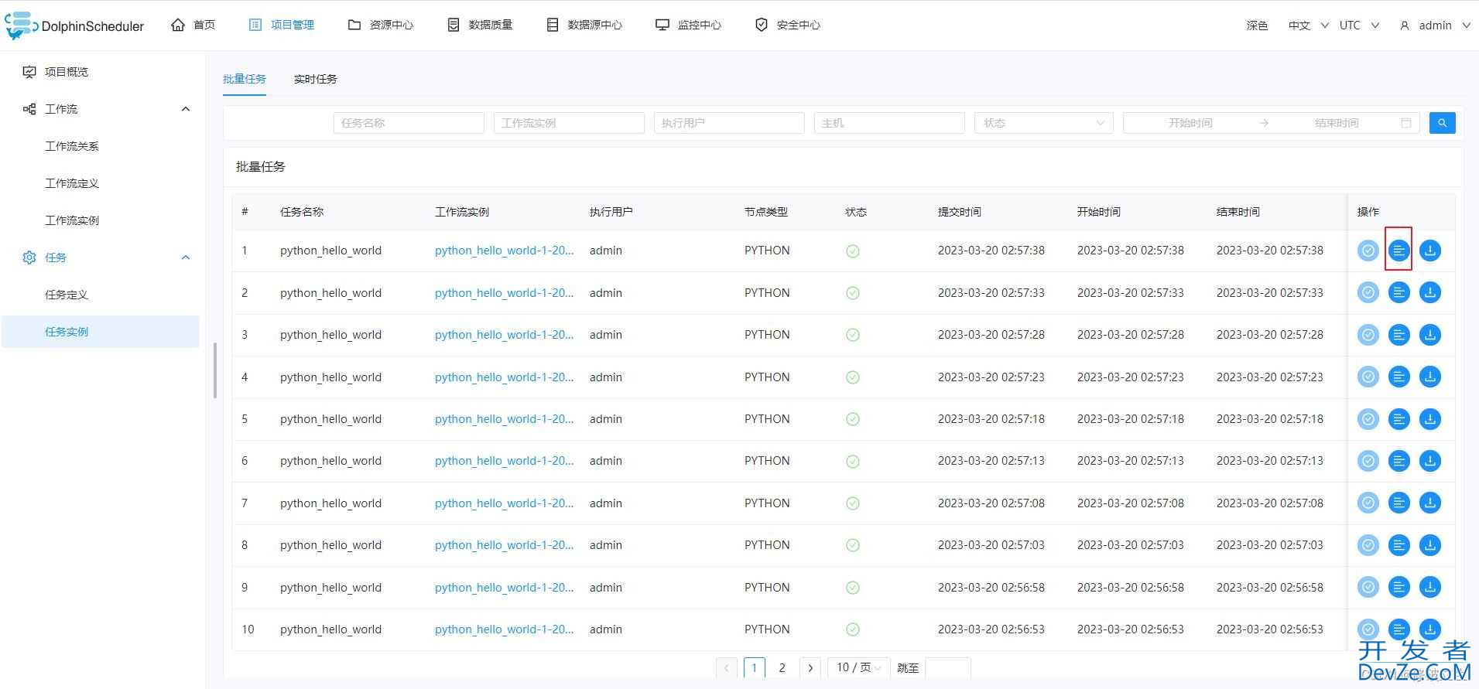This screenshot has width=1479, height=689.
Task: Go to page 2
Action: click(x=782, y=667)
